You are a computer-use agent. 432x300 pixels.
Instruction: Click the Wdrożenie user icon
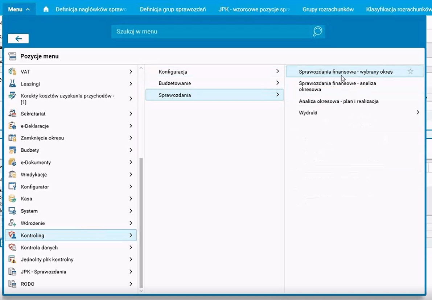click(x=12, y=223)
